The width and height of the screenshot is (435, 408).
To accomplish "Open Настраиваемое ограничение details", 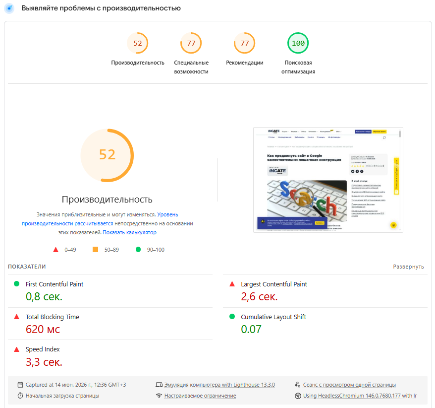I will tap(200, 396).
